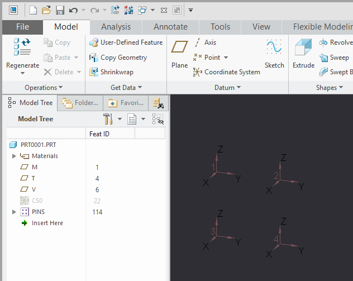The width and height of the screenshot is (353, 281).
Task: Switch to the Folder browser tab
Action: click(80, 103)
